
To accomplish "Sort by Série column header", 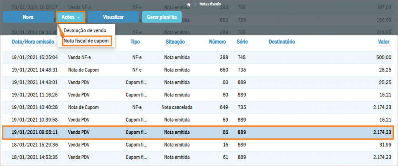I will pos(242,41).
